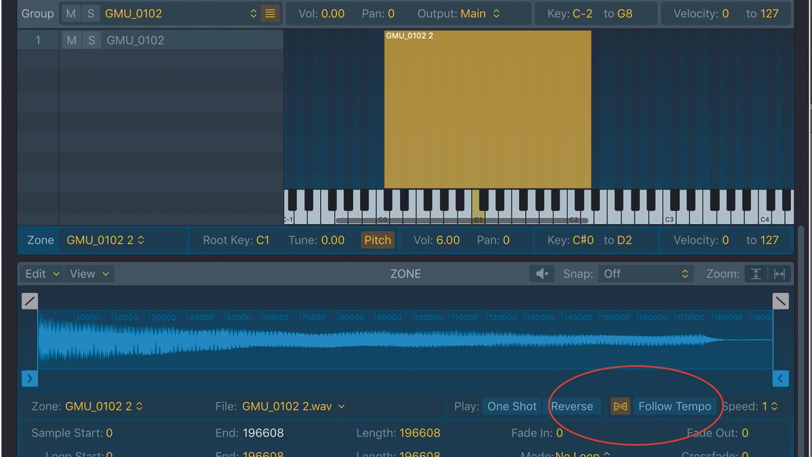
Task: Click the Pitch button in the zone row
Action: (377, 240)
